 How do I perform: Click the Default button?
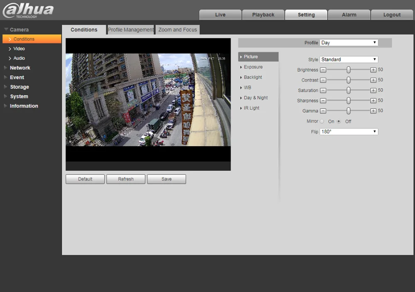click(85, 179)
